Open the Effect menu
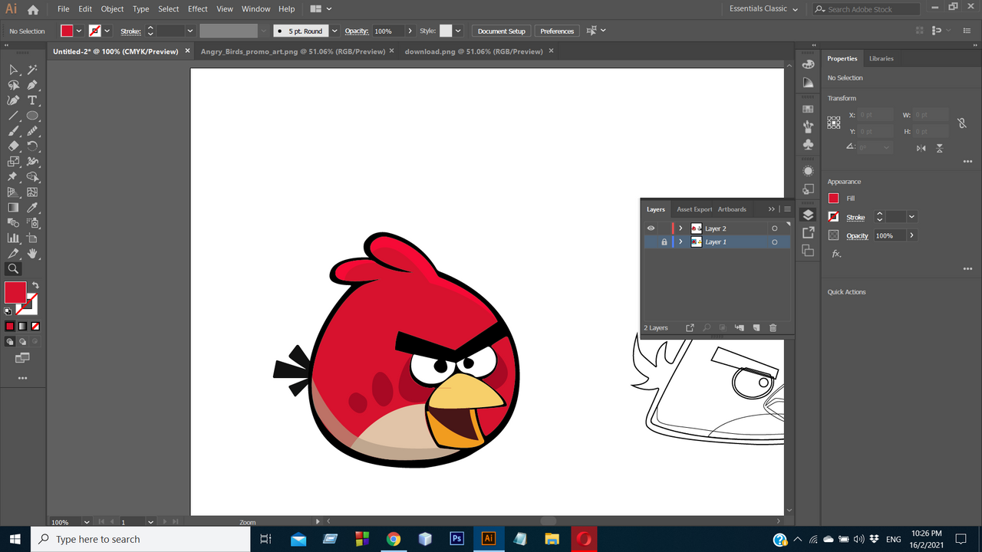This screenshot has height=552, width=982. coord(197,9)
